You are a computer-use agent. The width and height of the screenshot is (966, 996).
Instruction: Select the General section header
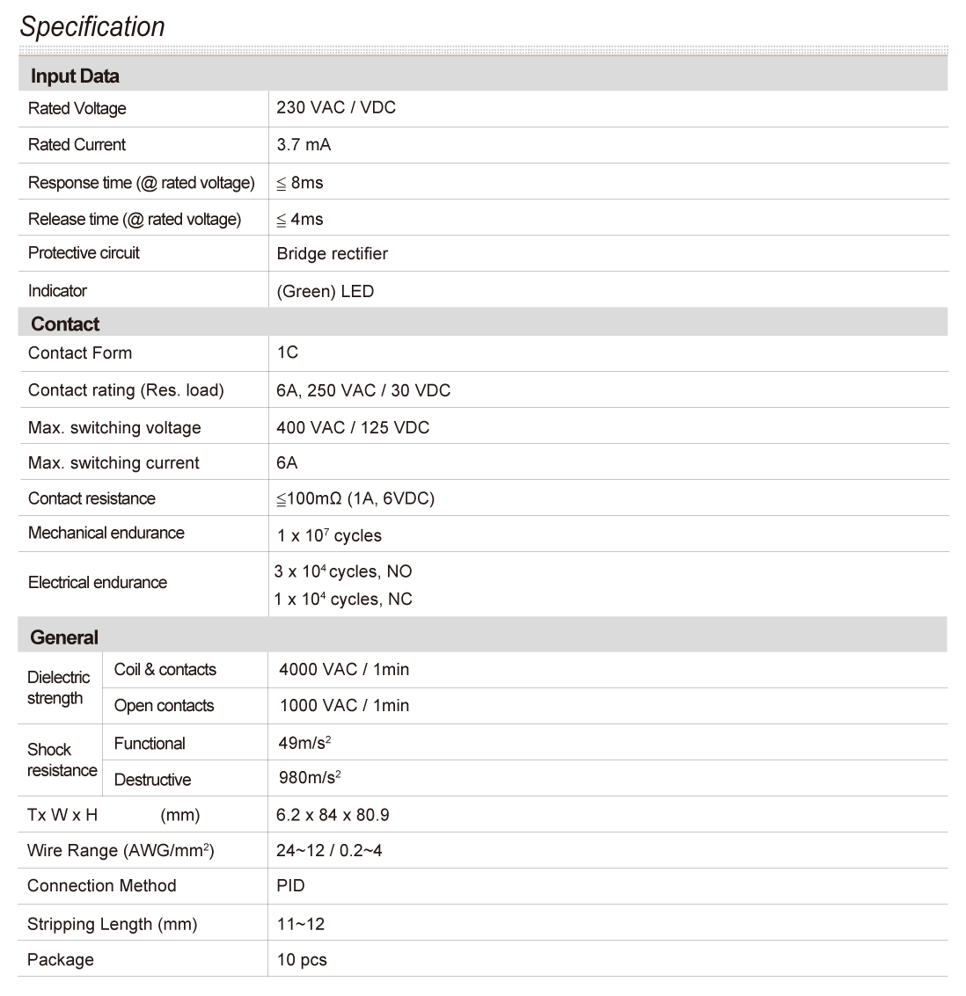pos(64,637)
